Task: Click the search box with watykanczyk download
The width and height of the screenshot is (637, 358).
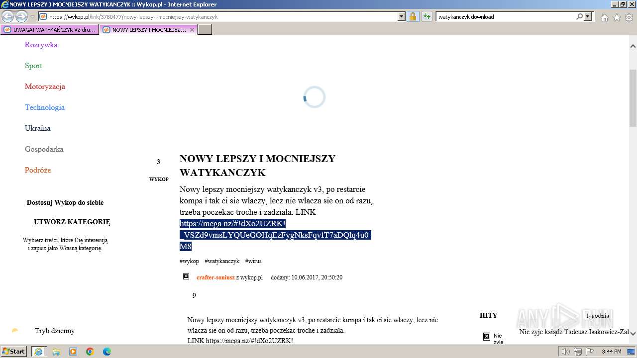Action: 506,16
